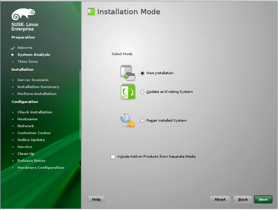Select the New Installation radio button

[x=142, y=73]
